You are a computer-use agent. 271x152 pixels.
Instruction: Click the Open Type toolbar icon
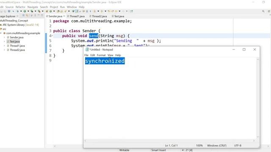(58, 11)
